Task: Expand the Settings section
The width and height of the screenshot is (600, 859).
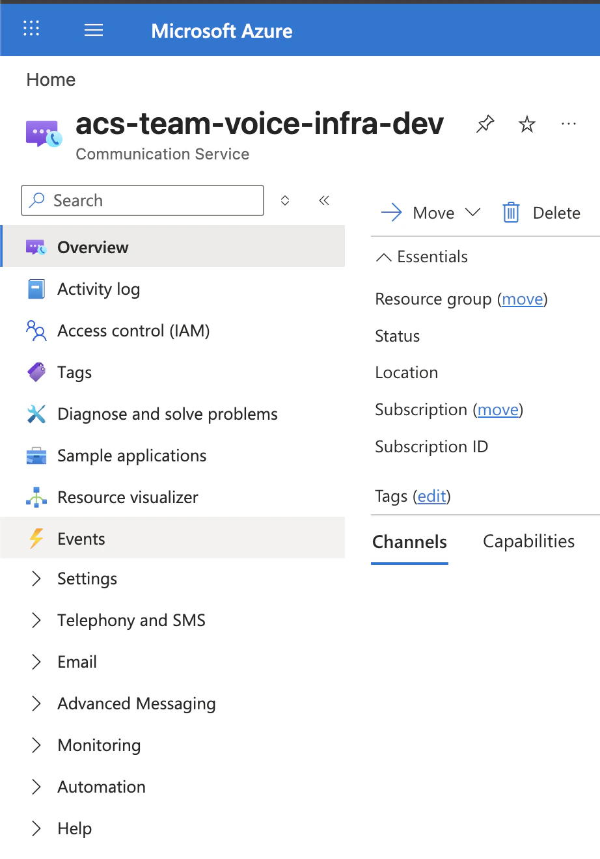Action: click(36, 579)
